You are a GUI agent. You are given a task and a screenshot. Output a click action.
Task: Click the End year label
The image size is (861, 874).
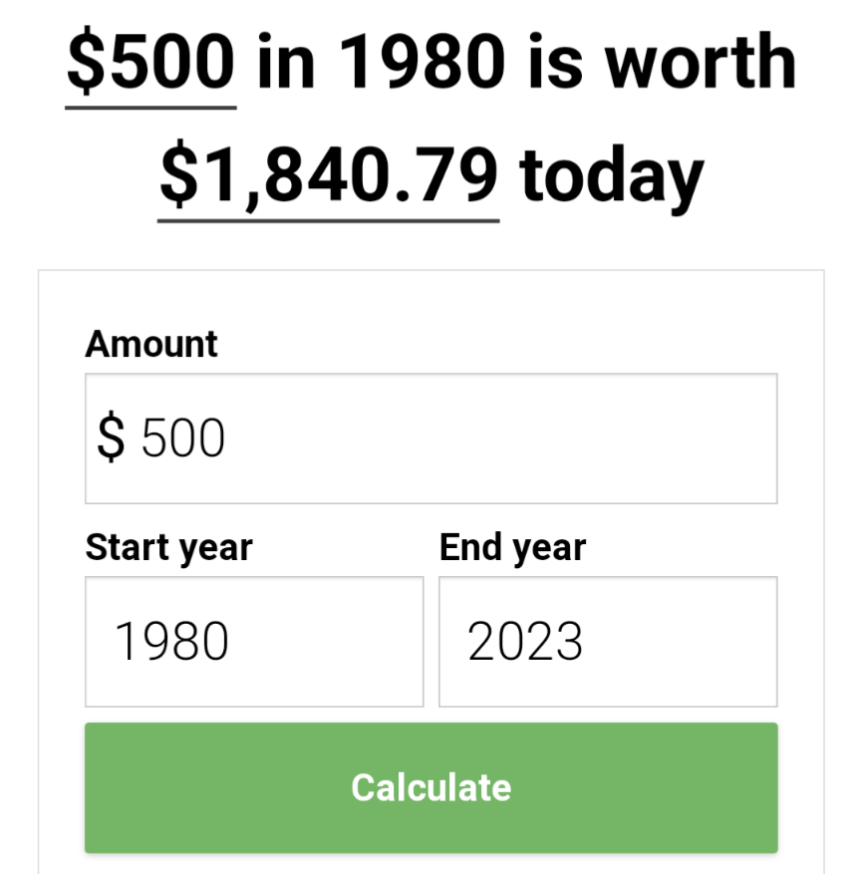tap(512, 547)
